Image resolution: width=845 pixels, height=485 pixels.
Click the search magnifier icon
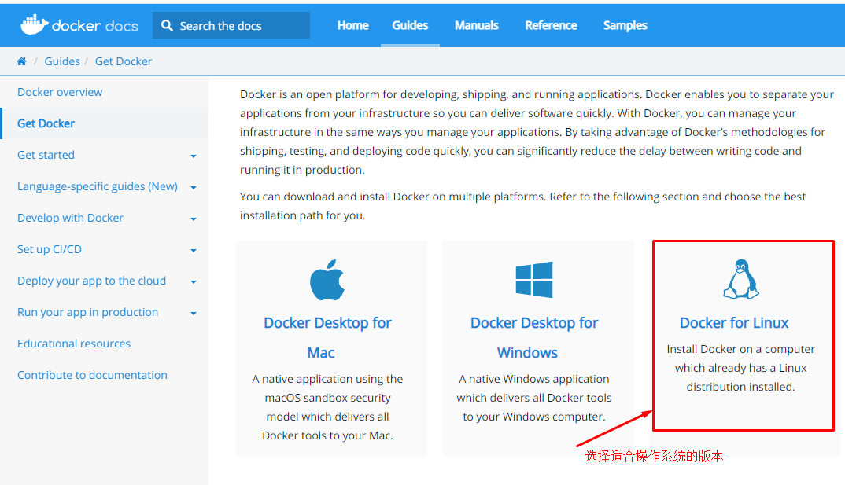167,25
